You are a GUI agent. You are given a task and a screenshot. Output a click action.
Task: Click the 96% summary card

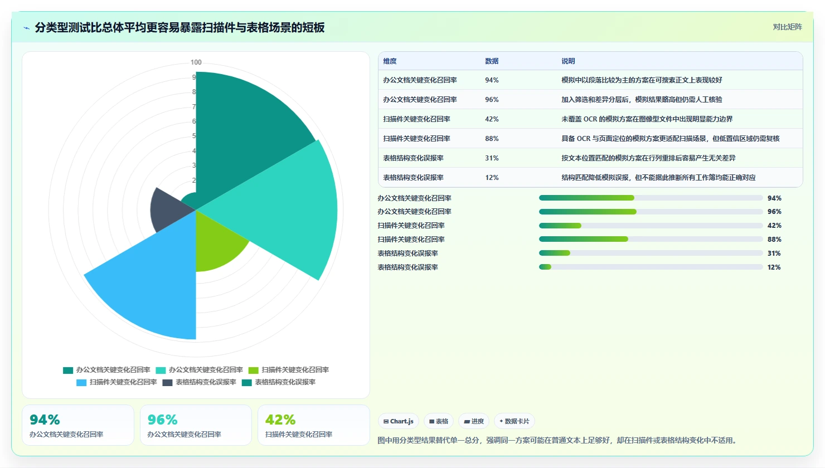pyautogui.click(x=196, y=425)
